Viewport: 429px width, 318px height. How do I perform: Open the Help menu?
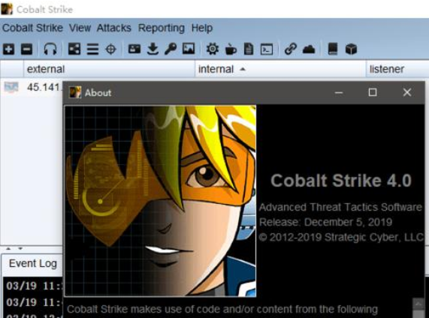(x=202, y=28)
